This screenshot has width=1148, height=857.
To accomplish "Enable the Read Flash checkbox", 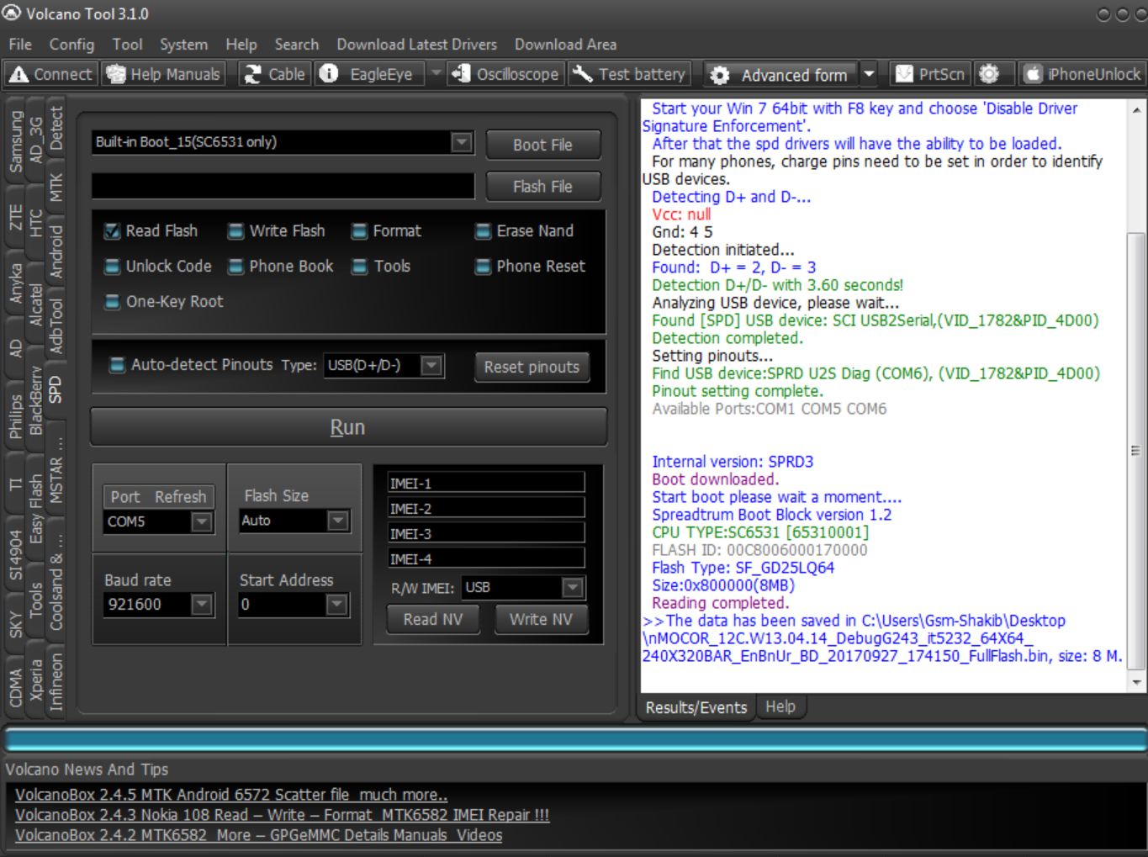I will coord(112,231).
